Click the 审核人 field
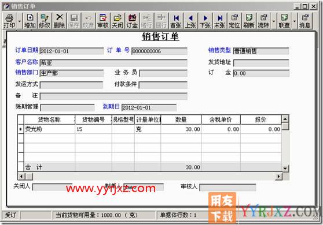 [x=227, y=187]
